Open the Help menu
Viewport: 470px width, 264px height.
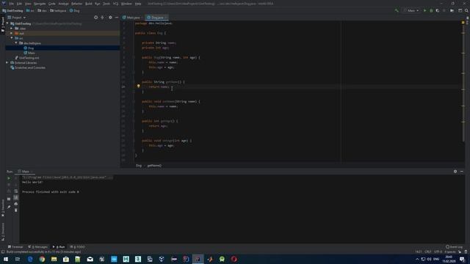[x=138, y=4]
